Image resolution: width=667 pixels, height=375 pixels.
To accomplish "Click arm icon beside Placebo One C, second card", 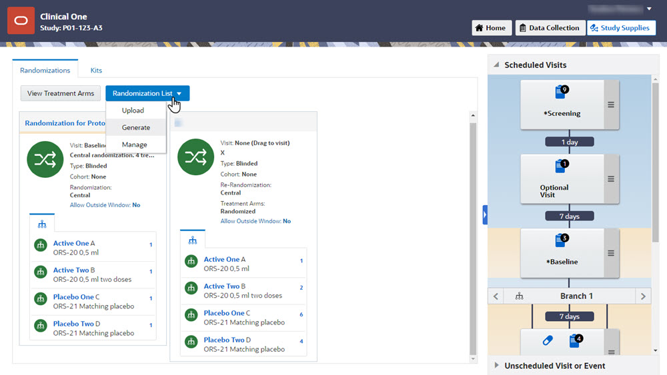I will point(191,315).
